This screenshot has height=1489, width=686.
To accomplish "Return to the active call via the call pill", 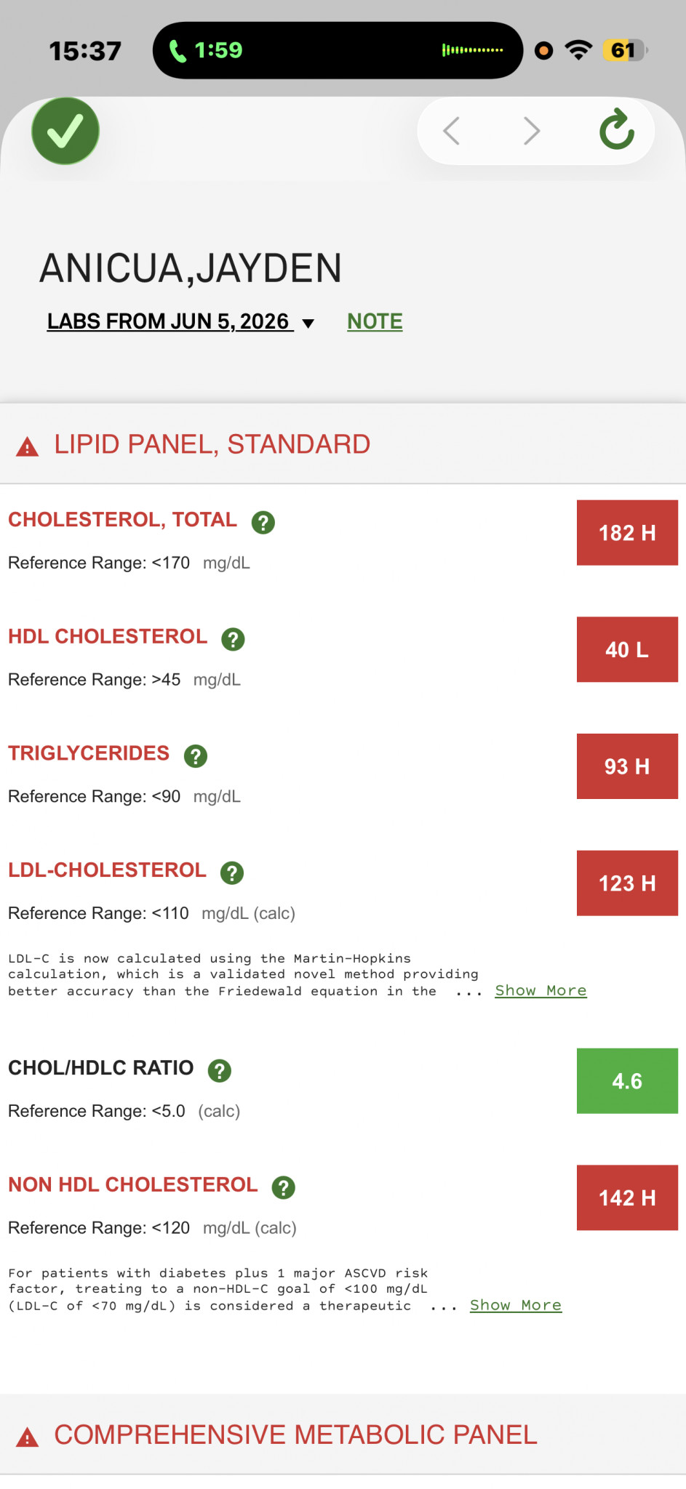I will (x=338, y=50).
